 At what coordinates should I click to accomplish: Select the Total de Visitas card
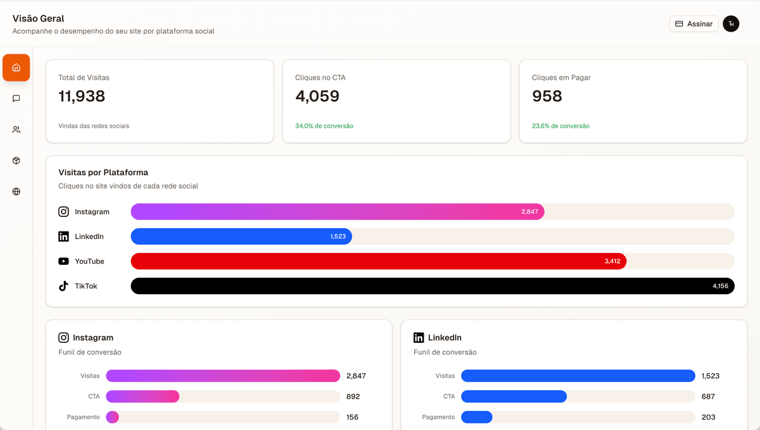pyautogui.click(x=160, y=101)
